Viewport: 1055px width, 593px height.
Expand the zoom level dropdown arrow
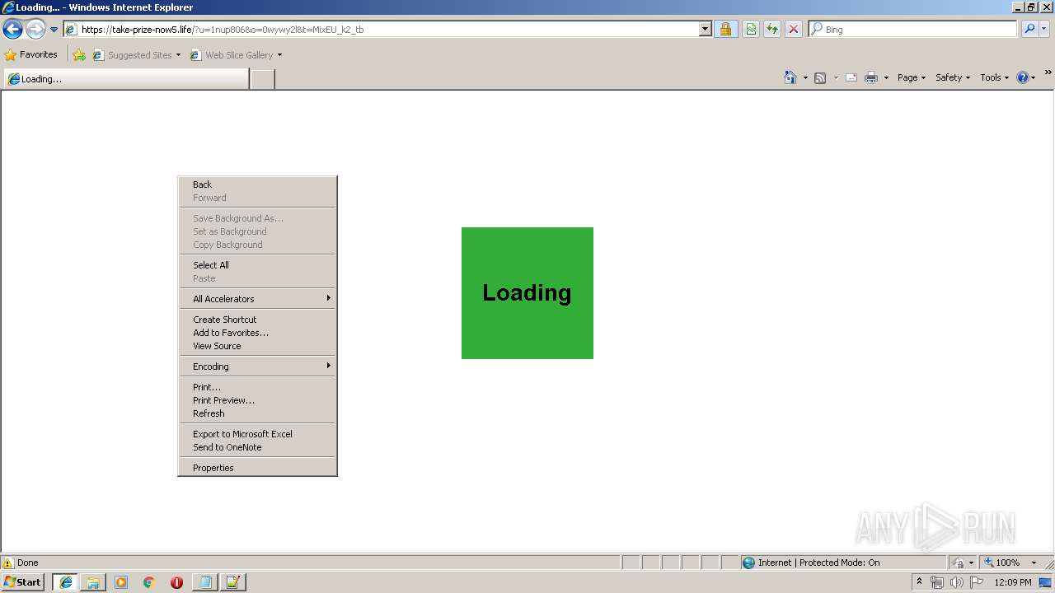[1034, 563]
